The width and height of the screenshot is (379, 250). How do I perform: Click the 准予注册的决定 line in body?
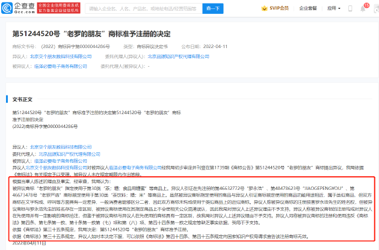28,120
